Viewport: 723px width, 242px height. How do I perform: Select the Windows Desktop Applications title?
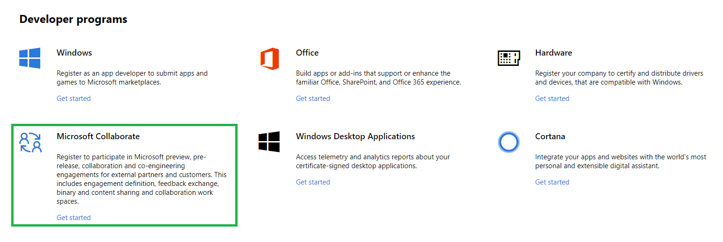click(355, 136)
